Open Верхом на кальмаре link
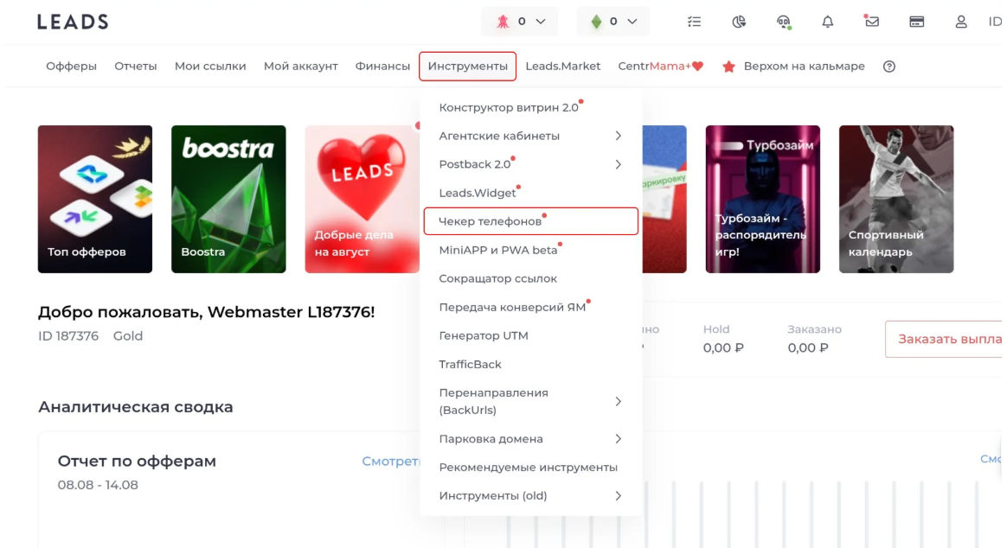 click(x=804, y=66)
